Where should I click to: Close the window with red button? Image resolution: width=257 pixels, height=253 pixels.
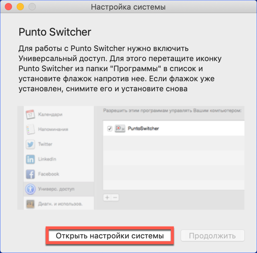pos(8,7)
